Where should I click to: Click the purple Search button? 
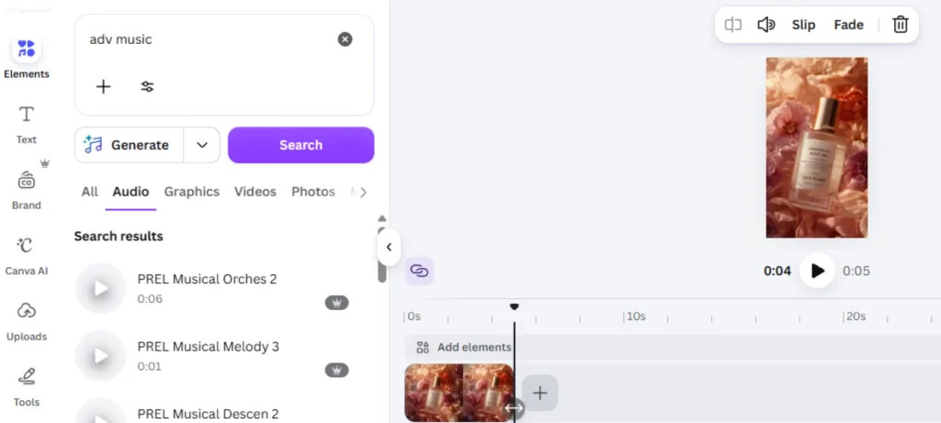pos(300,145)
